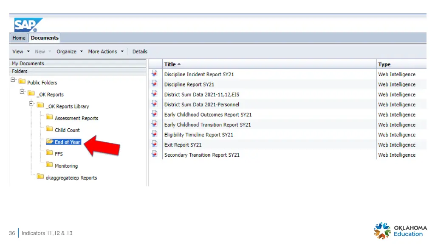Click the Child Count folder icon

pos(49,129)
